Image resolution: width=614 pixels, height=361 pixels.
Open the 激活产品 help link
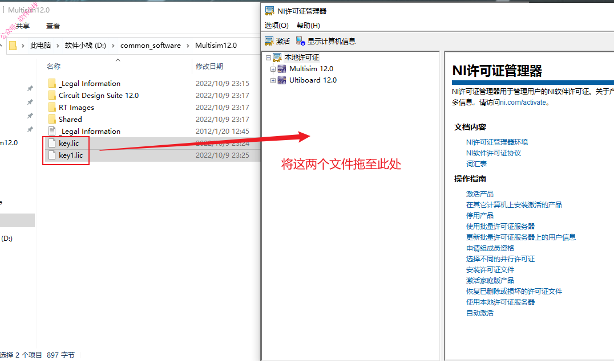tap(480, 194)
